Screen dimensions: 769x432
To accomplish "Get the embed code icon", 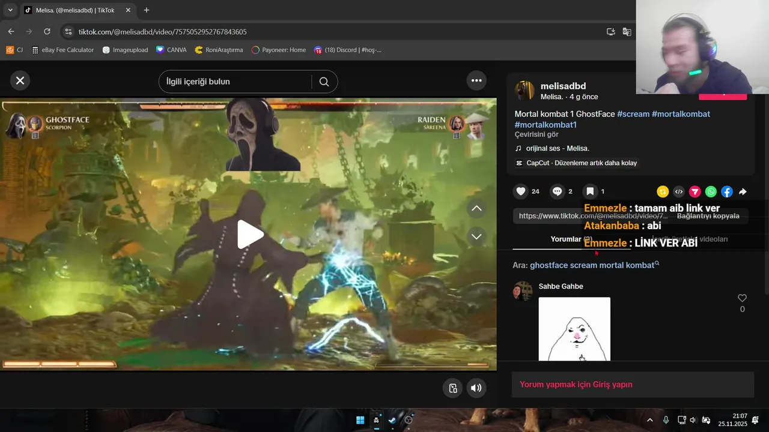I will (679, 192).
